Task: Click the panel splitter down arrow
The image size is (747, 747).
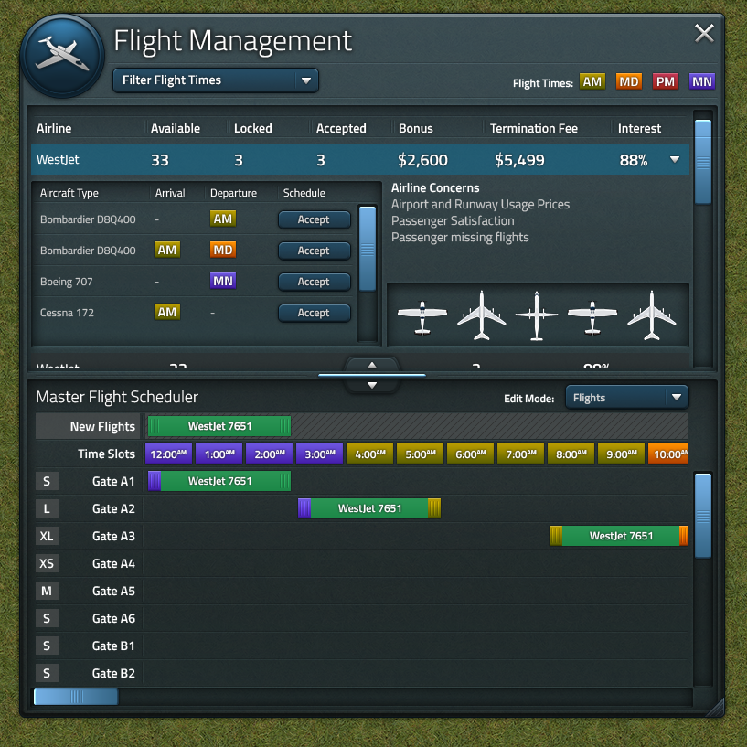Action: (372, 385)
